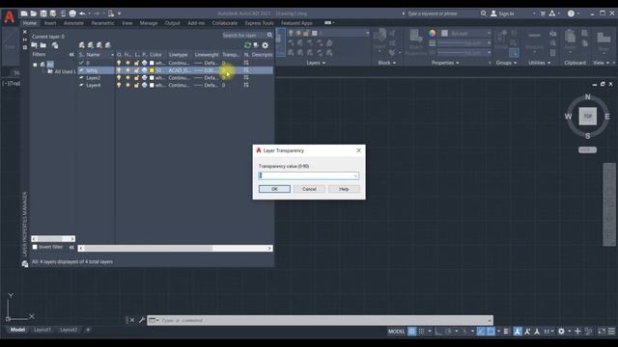This screenshot has height=347, width=618.
Task: Open the Manage ribbon tab
Action: pyautogui.click(x=149, y=23)
